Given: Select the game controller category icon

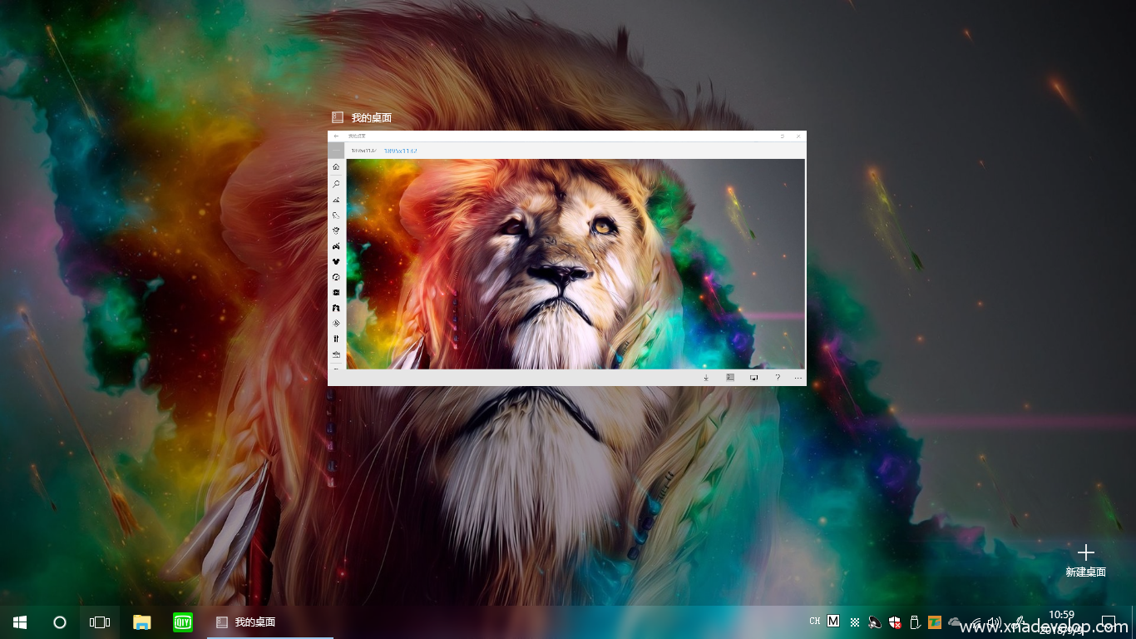Looking at the screenshot, I should [336, 246].
